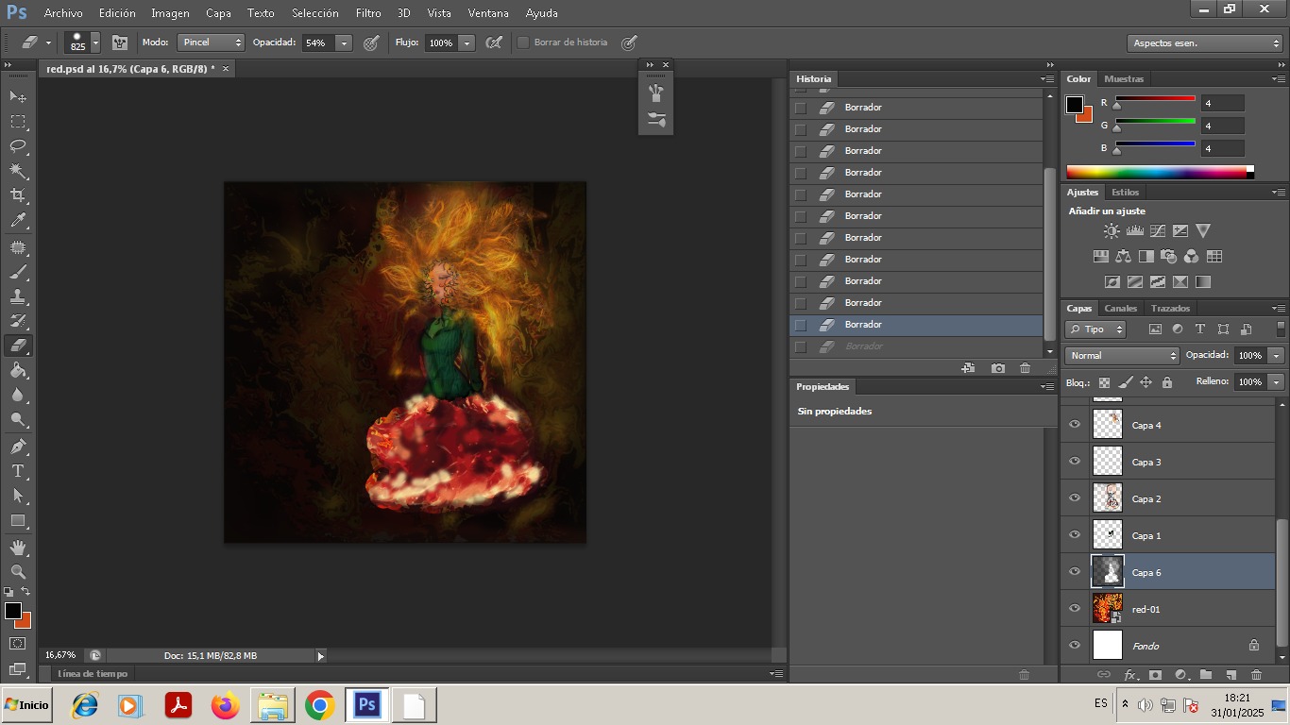This screenshot has width=1290, height=725.
Task: Select the Magic Wand tool
Action: [x=18, y=171]
